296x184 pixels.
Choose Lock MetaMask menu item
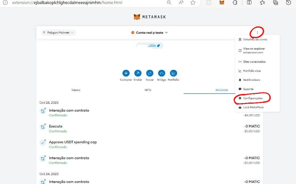[x=257, y=107]
